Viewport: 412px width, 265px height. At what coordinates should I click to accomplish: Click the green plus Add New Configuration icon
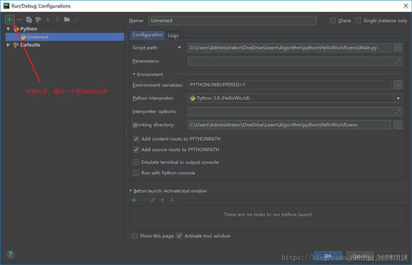tap(10, 19)
